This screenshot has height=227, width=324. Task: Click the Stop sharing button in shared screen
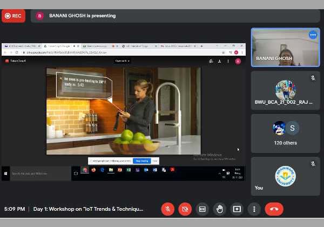[x=142, y=161]
